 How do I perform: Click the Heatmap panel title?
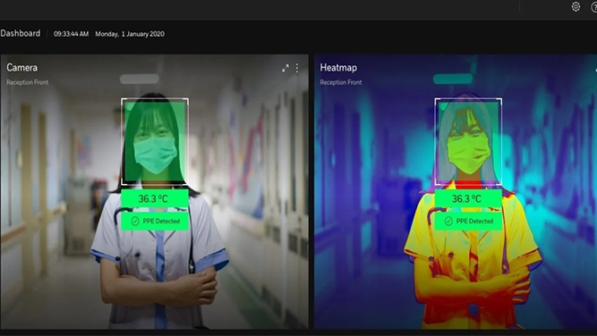tap(338, 68)
